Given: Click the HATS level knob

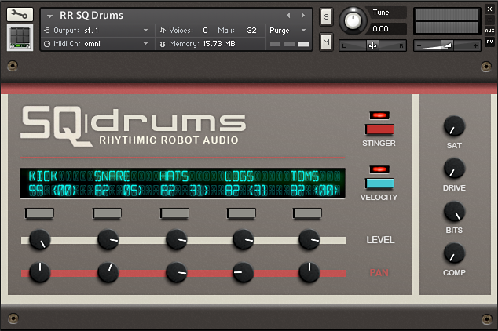Looking at the screenshot, I should click(x=177, y=240).
